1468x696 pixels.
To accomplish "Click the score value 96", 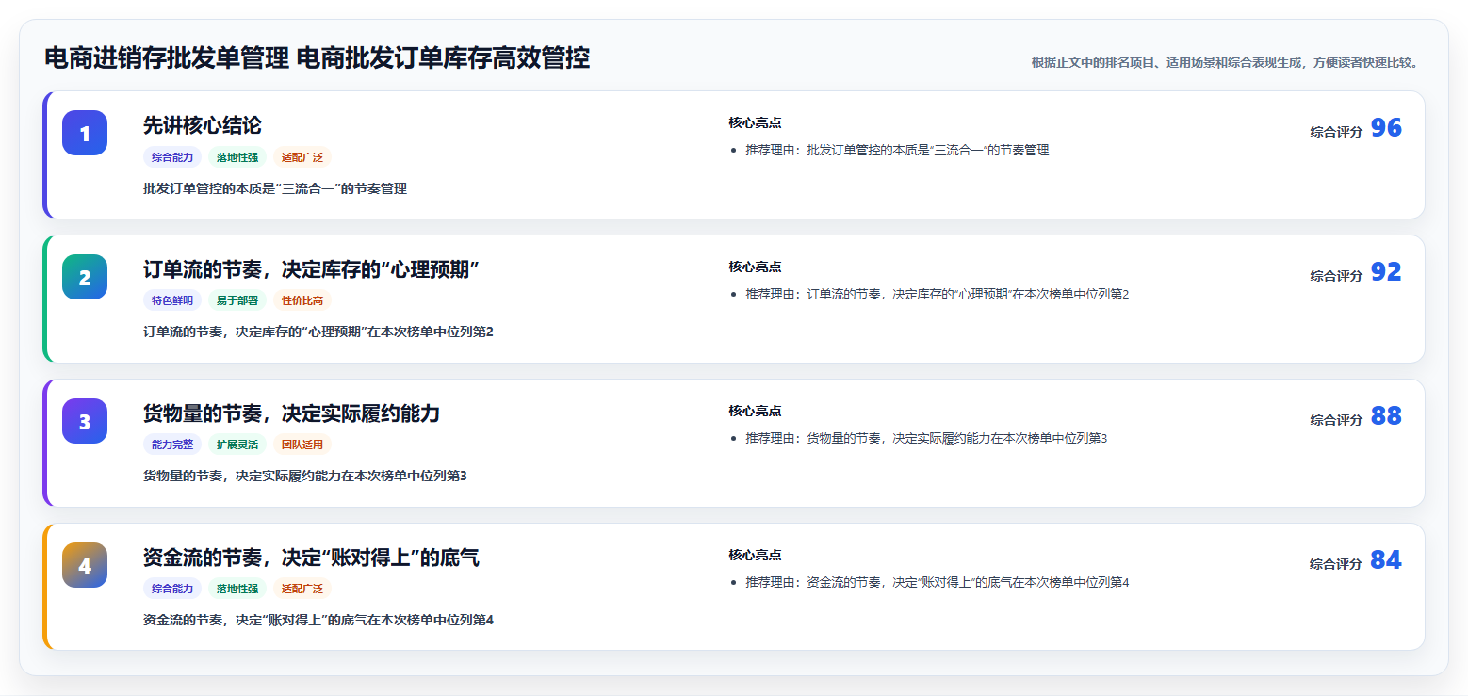I will [1386, 128].
